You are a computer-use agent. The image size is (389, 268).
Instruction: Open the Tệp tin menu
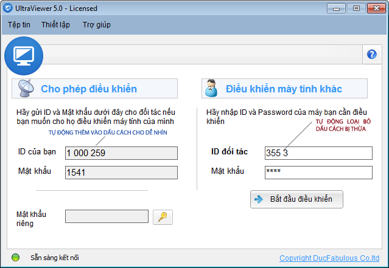tap(19, 25)
